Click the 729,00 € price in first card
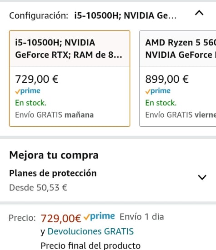Viewport: 216px width, 250px height. (x=37, y=79)
